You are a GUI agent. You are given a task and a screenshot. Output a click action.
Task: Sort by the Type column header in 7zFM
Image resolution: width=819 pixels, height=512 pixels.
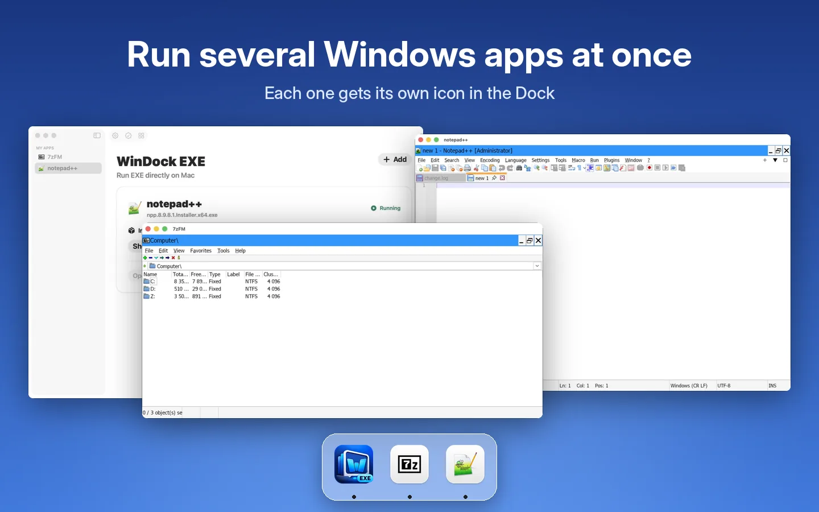(216, 274)
